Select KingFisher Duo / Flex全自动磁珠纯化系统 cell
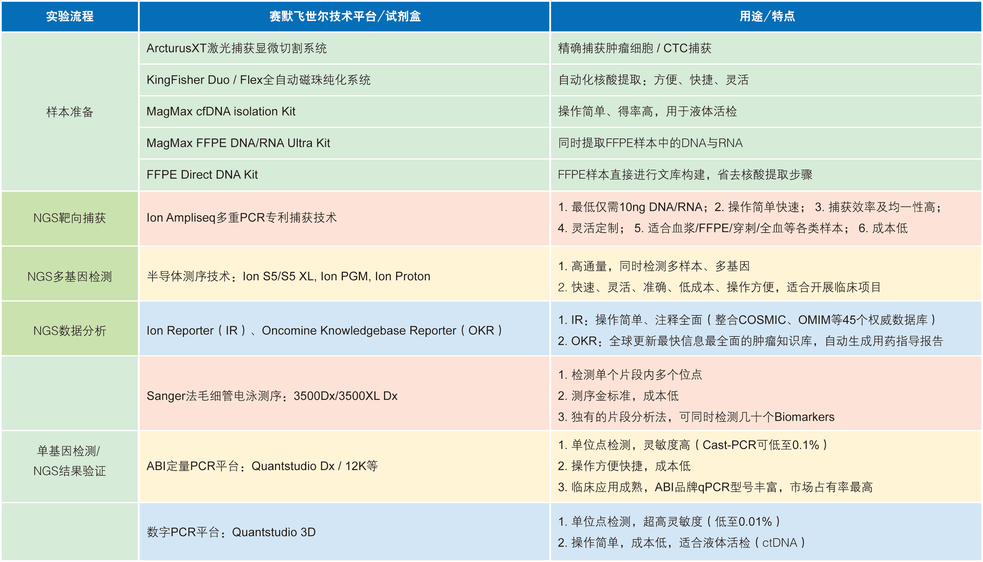 (344, 80)
